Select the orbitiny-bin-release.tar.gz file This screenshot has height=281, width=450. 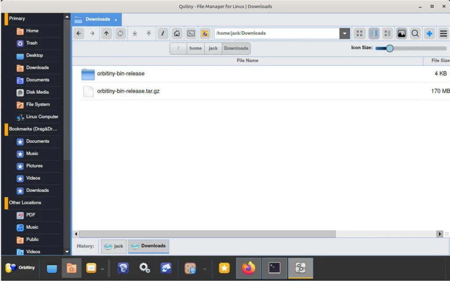[x=128, y=91]
